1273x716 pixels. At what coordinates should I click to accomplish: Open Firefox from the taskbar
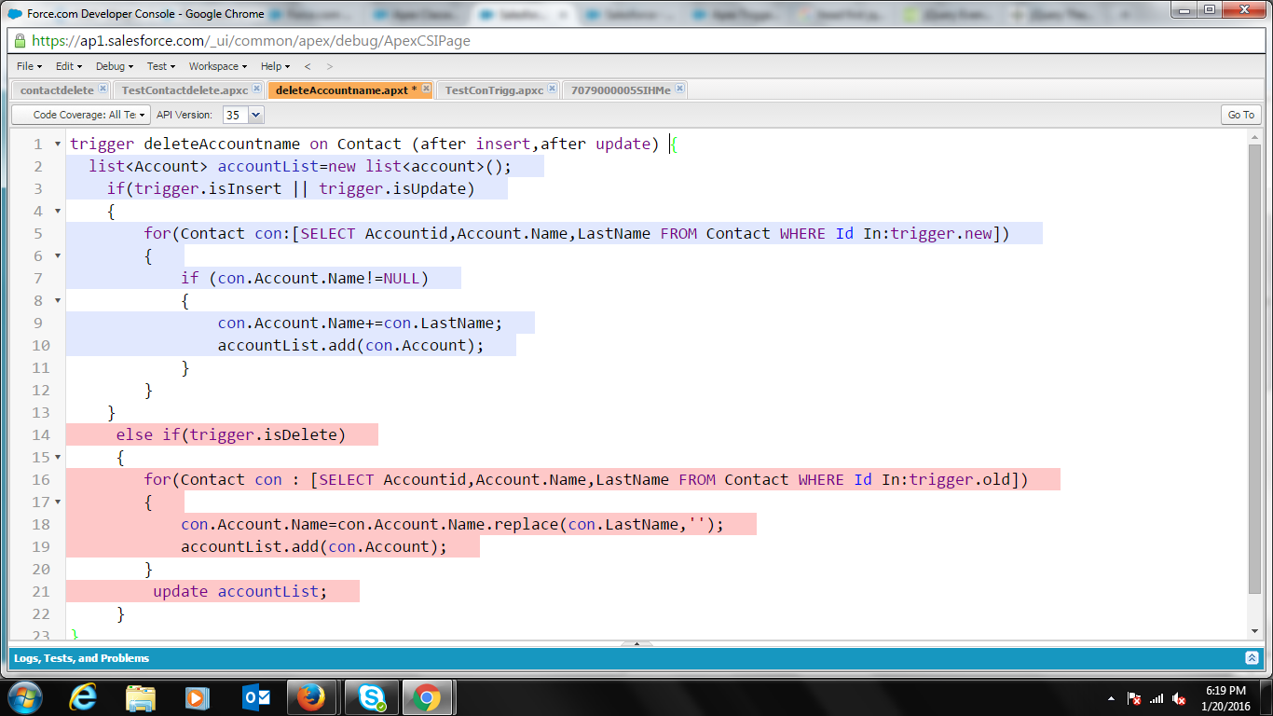click(x=310, y=697)
